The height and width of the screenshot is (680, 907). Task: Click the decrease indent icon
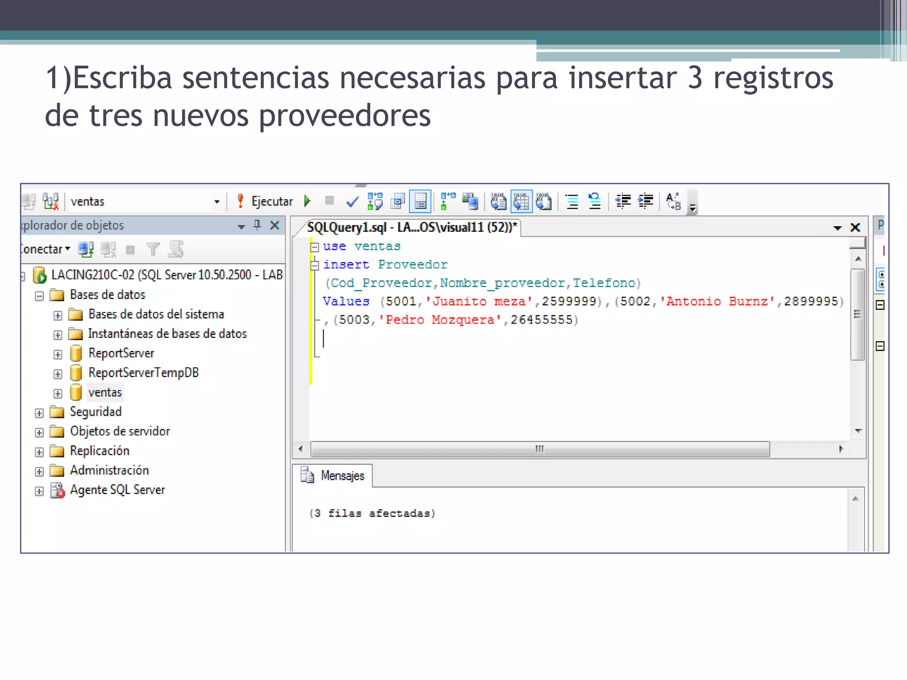(x=623, y=201)
